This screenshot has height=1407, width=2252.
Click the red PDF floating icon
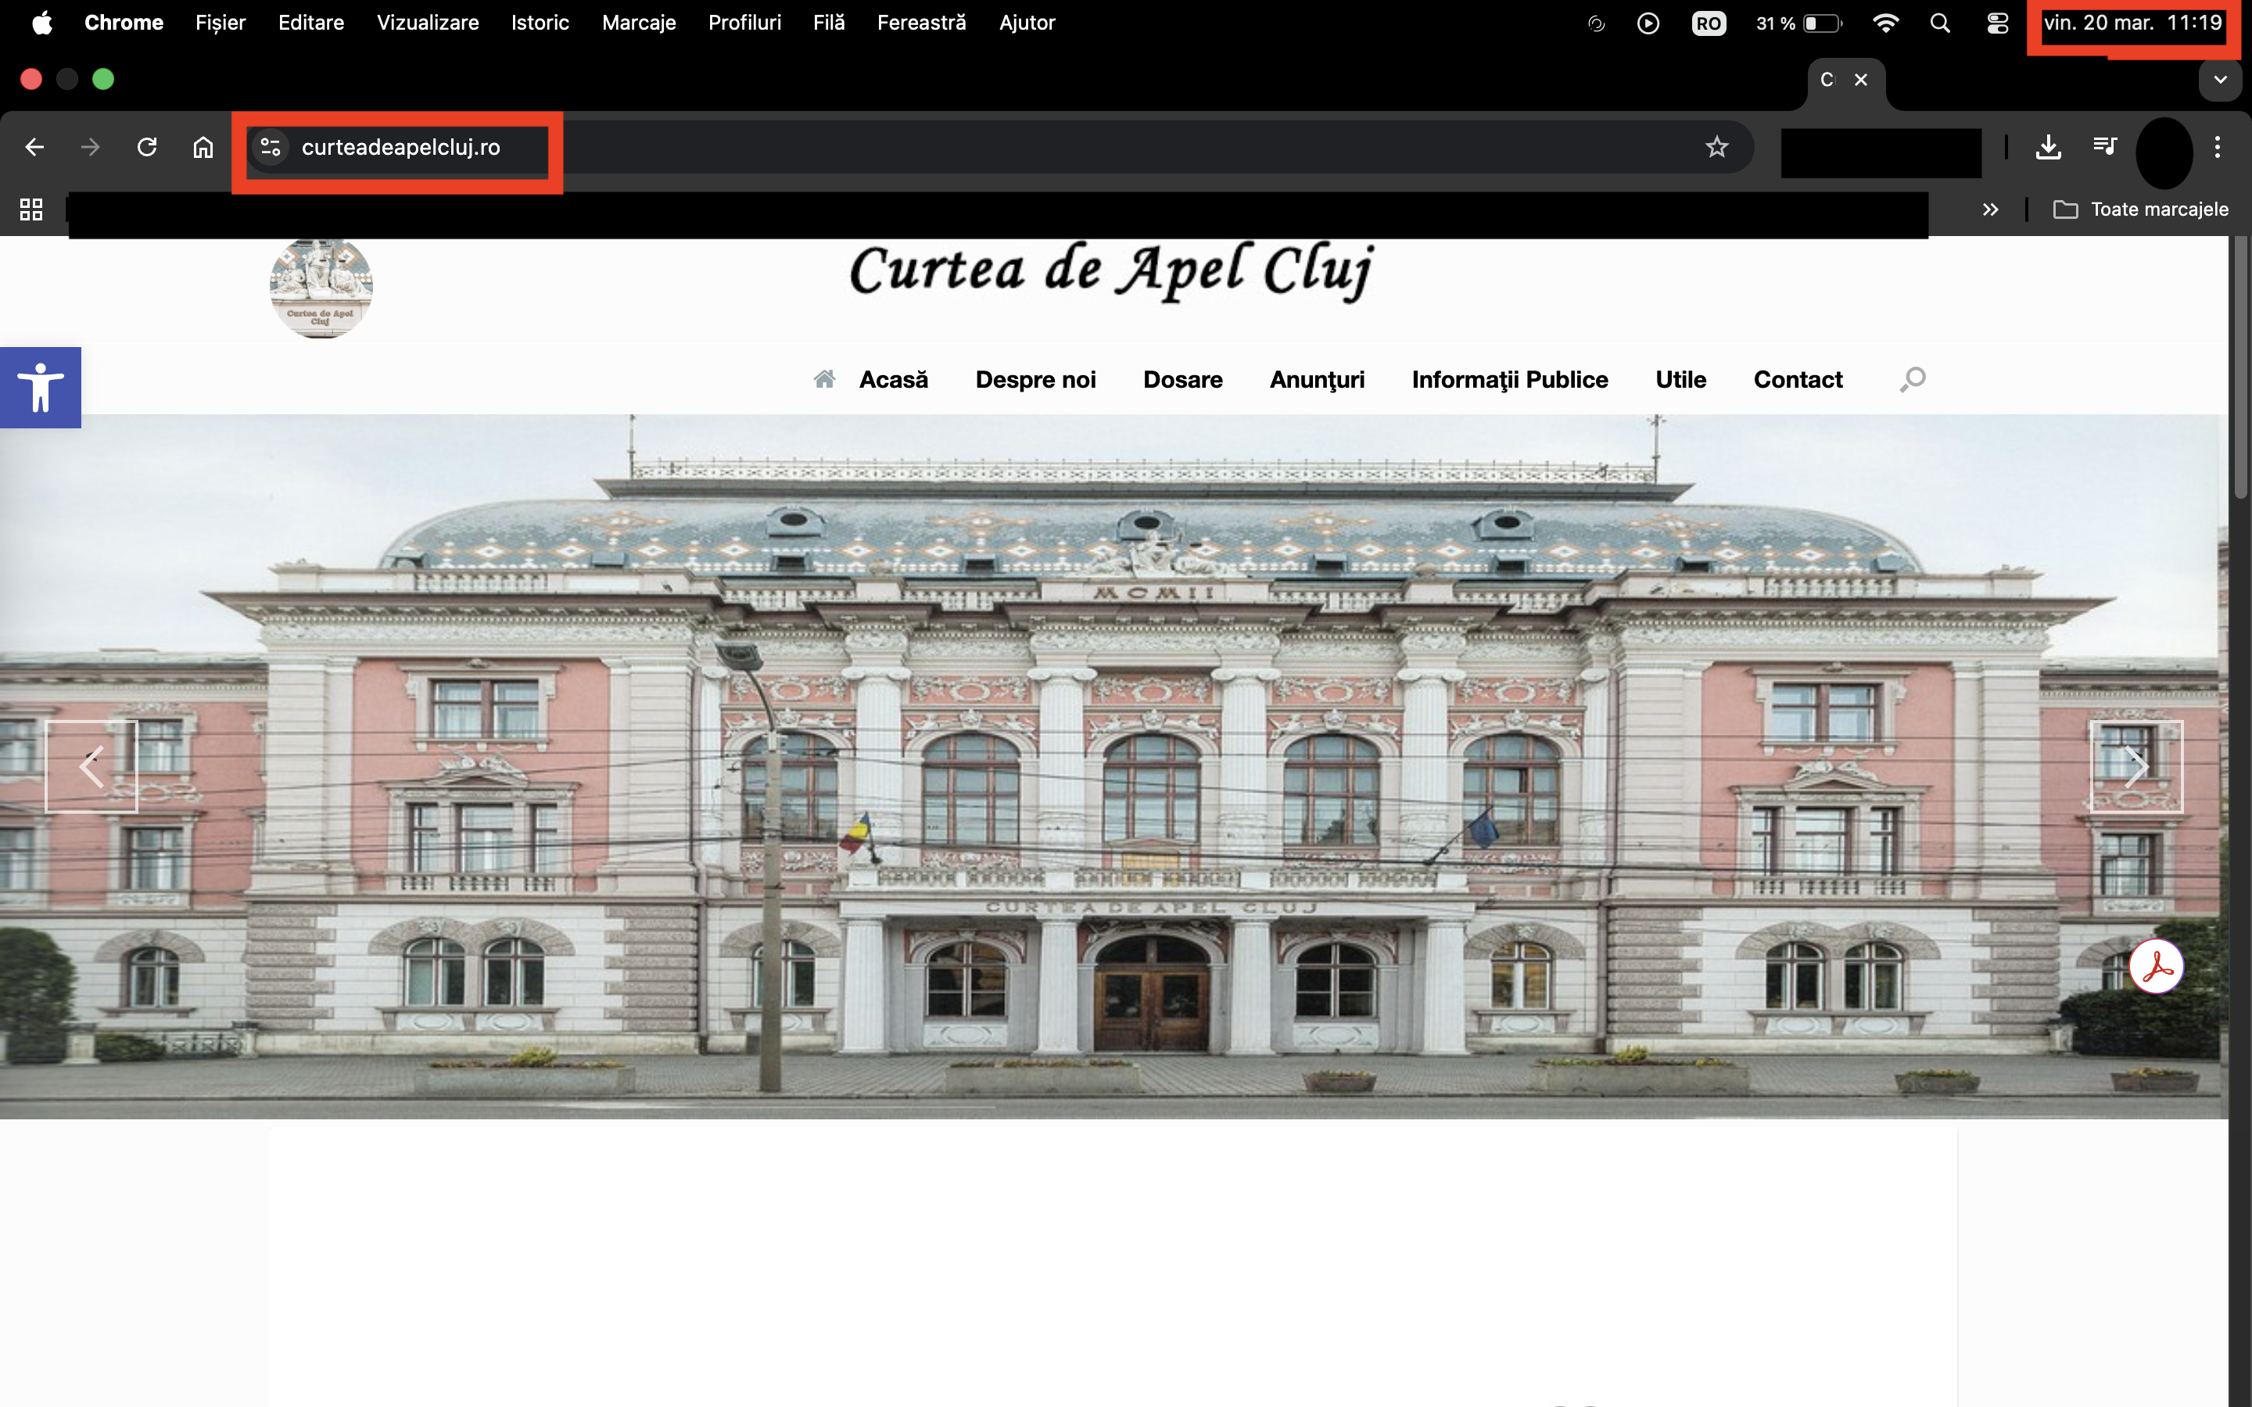2155,967
